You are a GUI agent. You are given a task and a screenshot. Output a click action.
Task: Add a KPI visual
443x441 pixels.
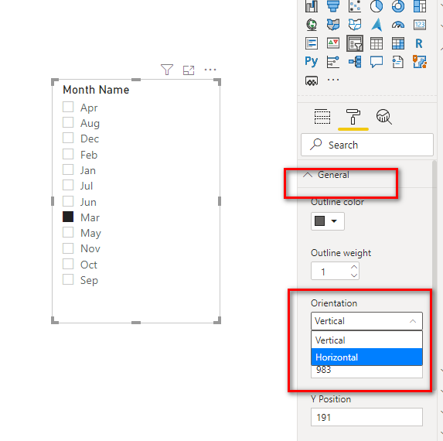[333, 43]
